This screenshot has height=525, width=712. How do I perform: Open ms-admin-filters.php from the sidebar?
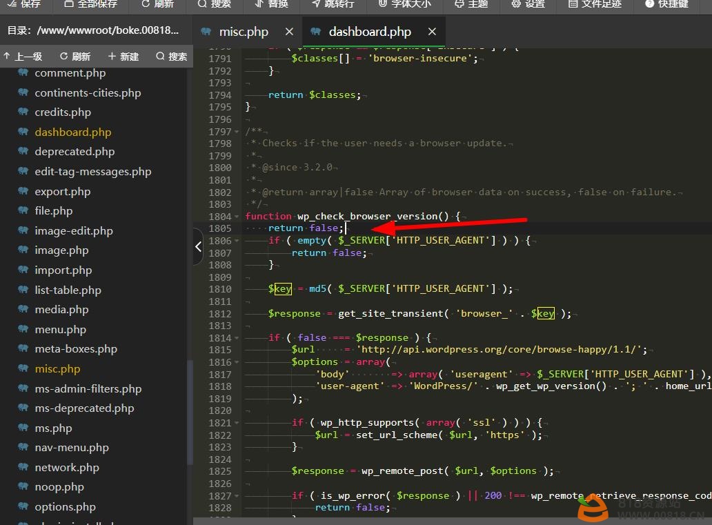pyautogui.click(x=88, y=389)
